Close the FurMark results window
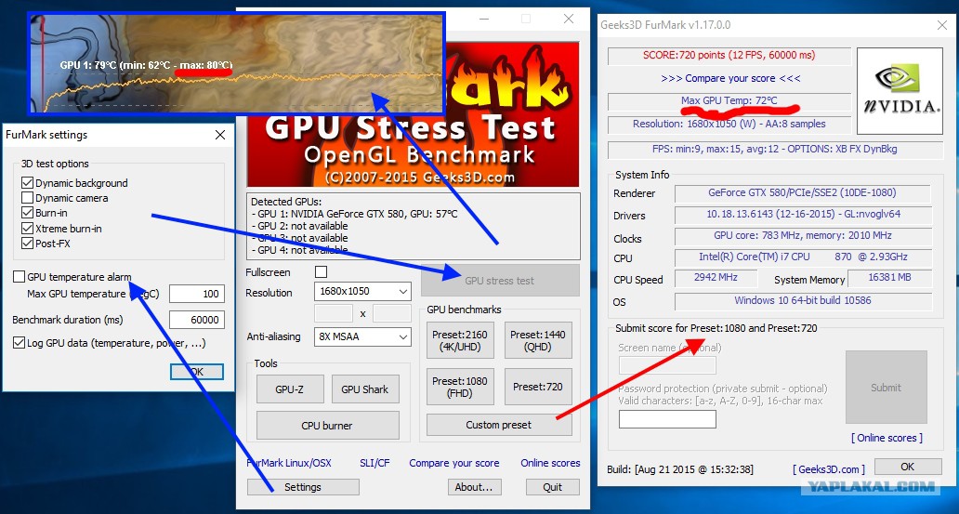The height and width of the screenshot is (514, 959). [942, 25]
